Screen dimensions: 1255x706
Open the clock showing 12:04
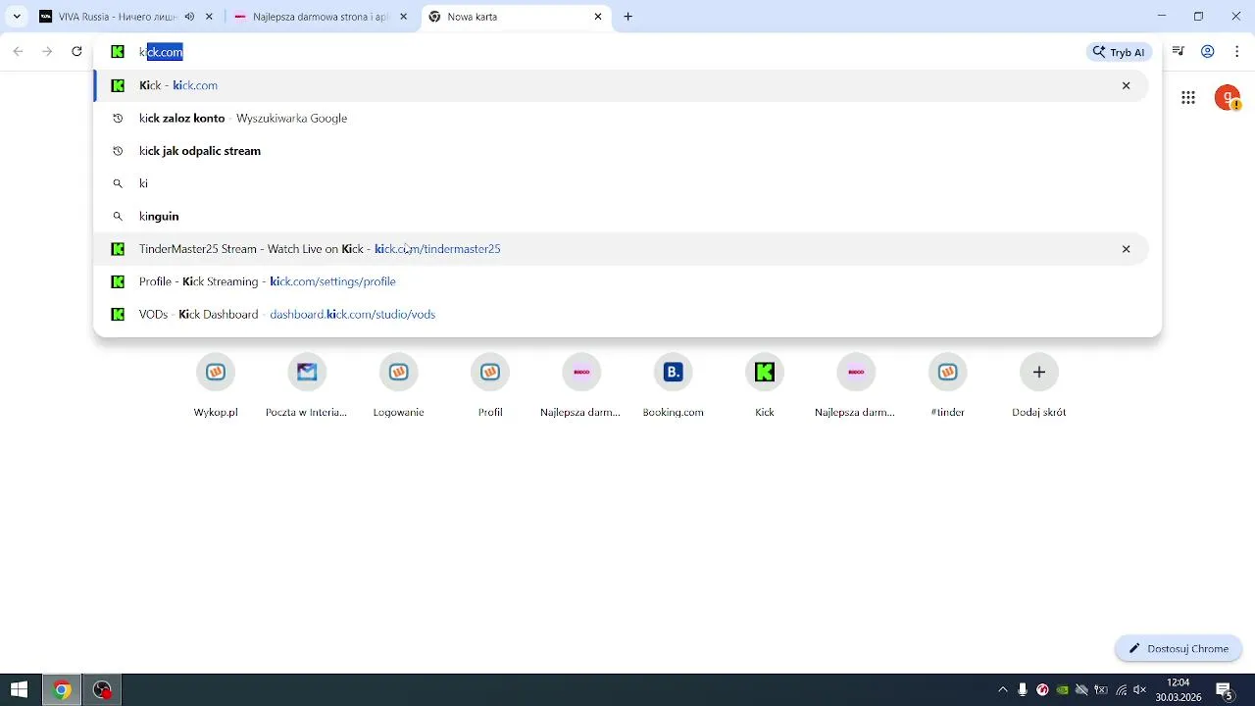1178,690
